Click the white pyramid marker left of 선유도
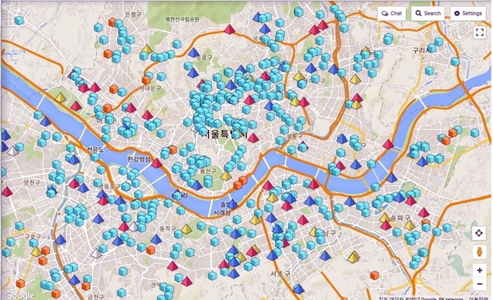Viewport: 493px width, 300px height. pyautogui.click(x=12, y=151)
